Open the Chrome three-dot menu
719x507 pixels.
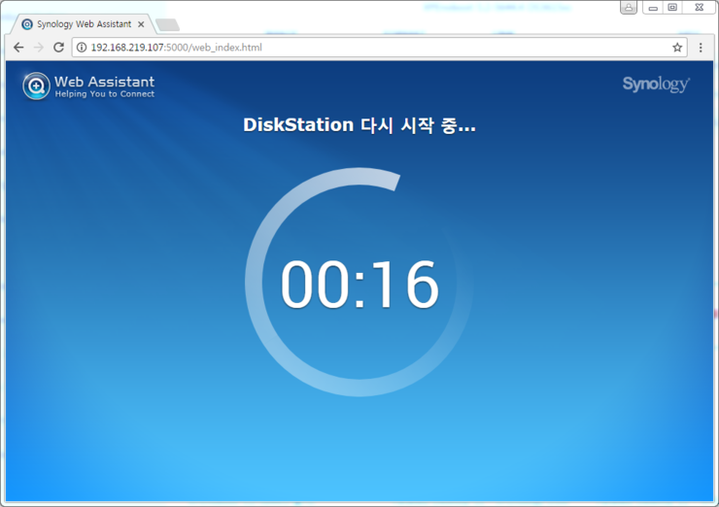(701, 48)
